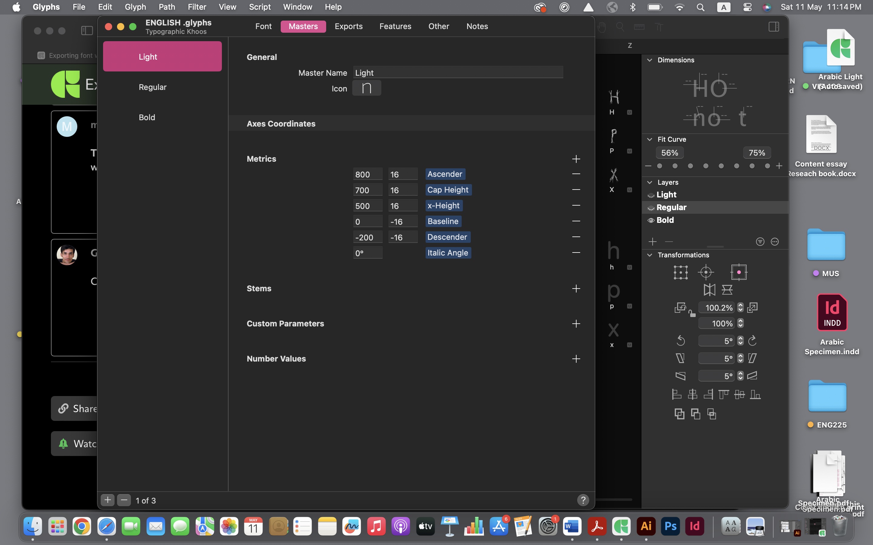Screen dimensions: 873x545
Task: Click the flip vertical icon
Action: tap(727, 289)
